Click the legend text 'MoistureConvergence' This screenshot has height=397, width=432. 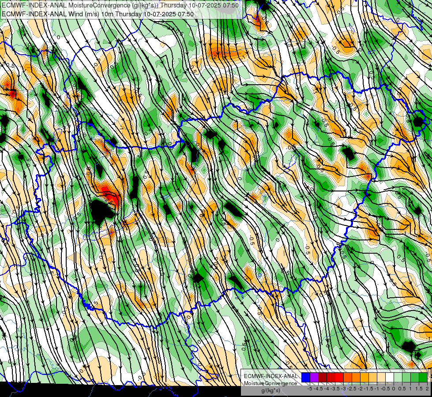point(270,383)
